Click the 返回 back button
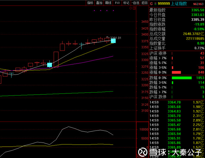 pos(144,3)
